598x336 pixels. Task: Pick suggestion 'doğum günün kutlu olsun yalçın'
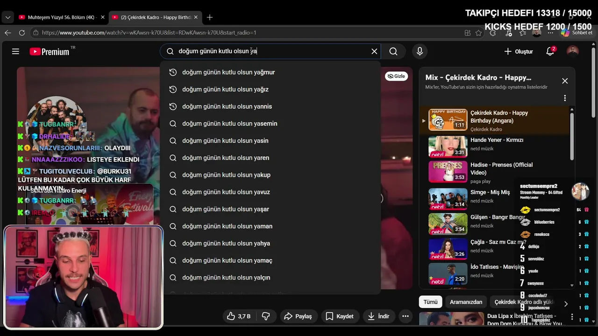pos(271,278)
